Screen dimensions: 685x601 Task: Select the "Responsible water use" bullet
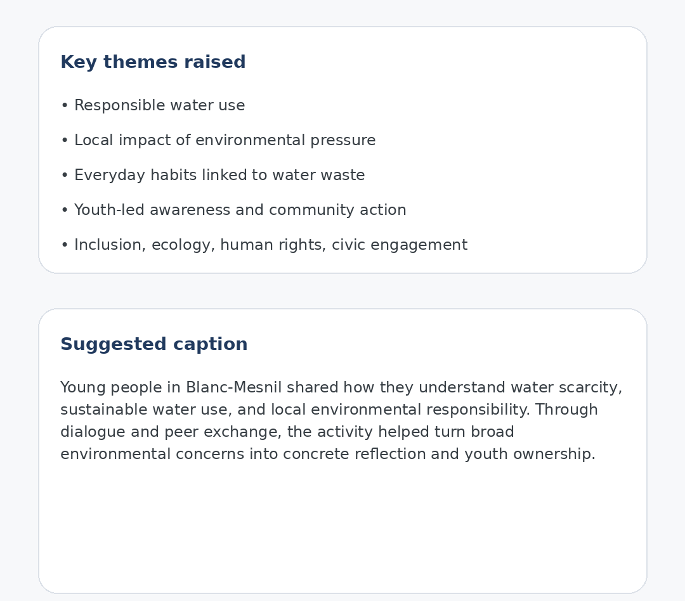point(159,106)
